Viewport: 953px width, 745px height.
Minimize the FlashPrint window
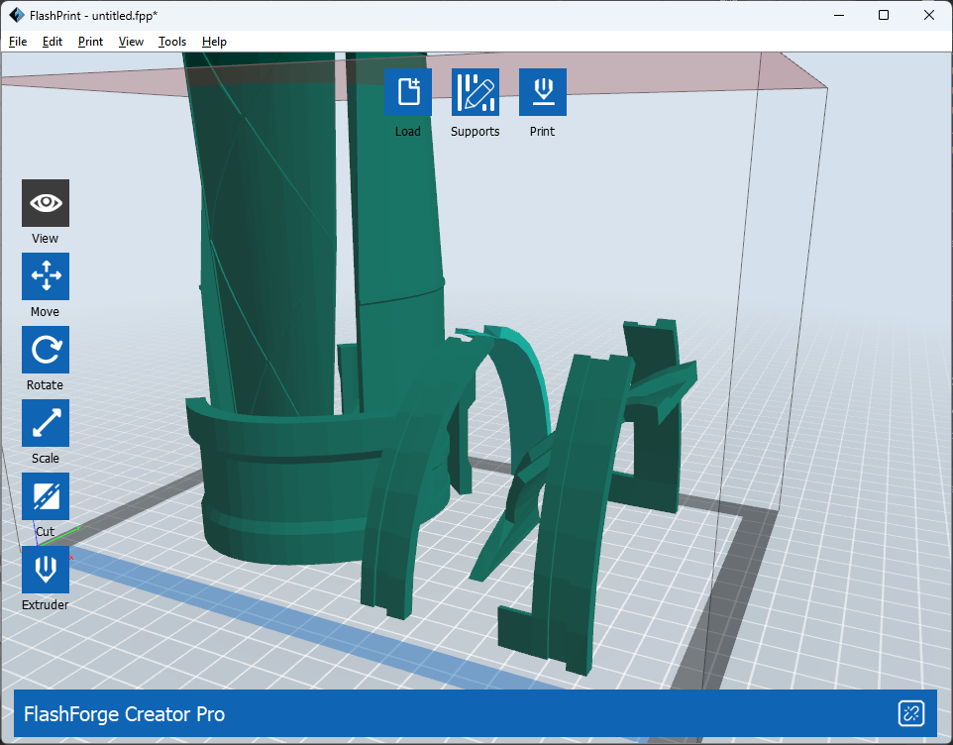tap(839, 15)
